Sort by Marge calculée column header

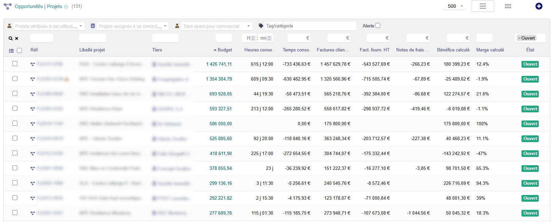[x=490, y=50]
